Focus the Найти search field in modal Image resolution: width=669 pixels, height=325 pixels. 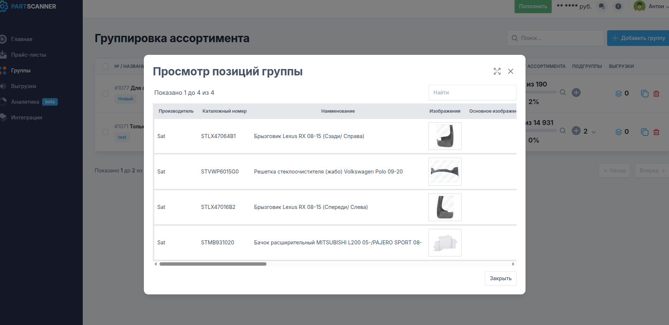click(472, 93)
